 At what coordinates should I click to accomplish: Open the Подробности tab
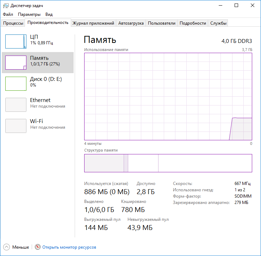click(193, 23)
